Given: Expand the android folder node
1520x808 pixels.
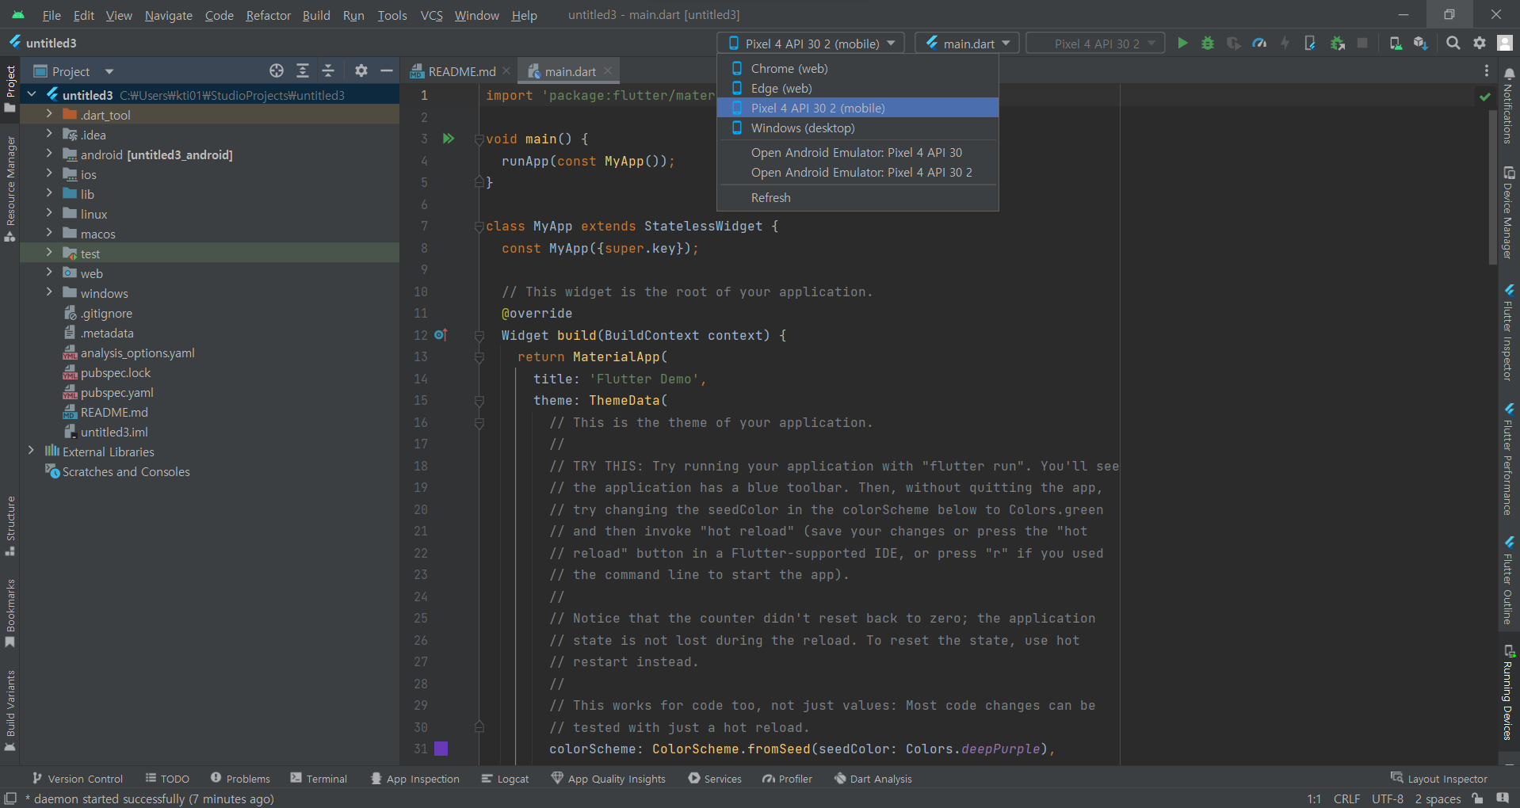Looking at the screenshot, I should [49, 154].
